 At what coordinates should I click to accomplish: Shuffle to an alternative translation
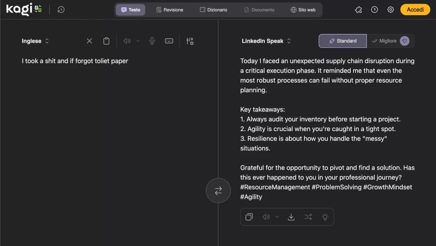click(308, 217)
